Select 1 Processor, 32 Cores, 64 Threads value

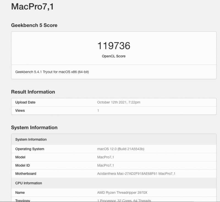[x=124, y=200]
